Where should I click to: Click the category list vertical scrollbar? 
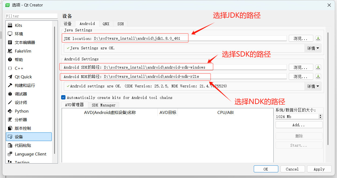point(55,90)
